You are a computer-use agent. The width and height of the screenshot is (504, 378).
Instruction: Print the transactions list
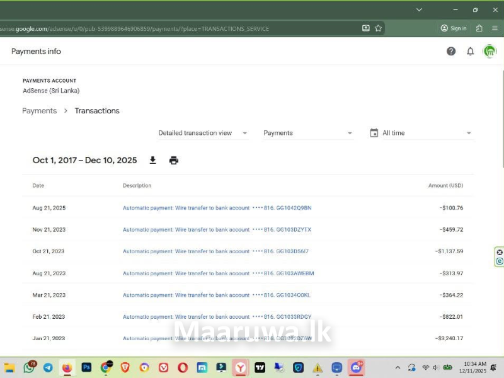[x=174, y=161]
